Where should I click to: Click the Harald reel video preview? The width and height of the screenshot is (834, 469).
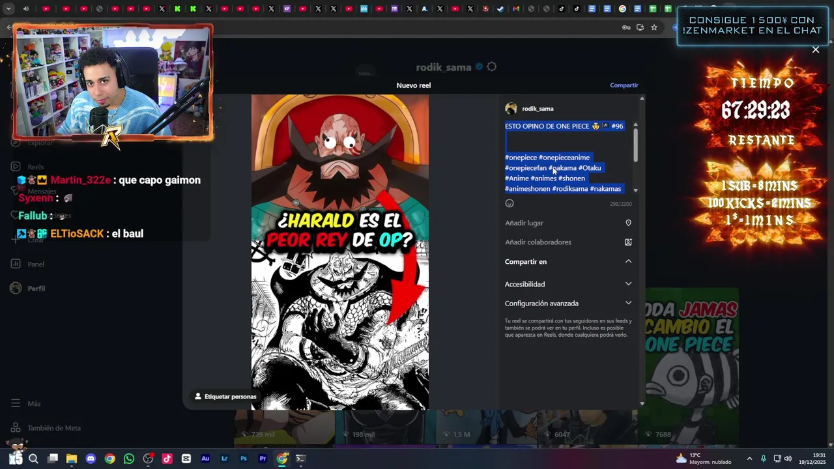[340, 252]
